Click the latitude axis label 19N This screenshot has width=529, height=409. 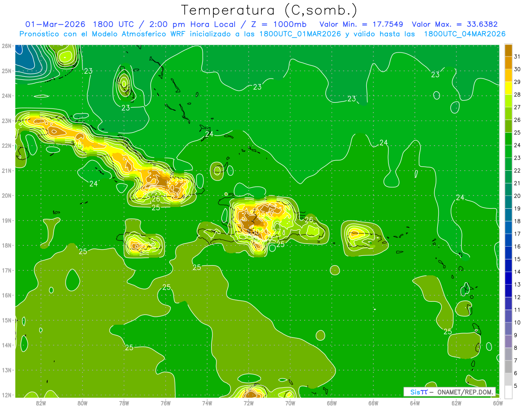click(7, 221)
